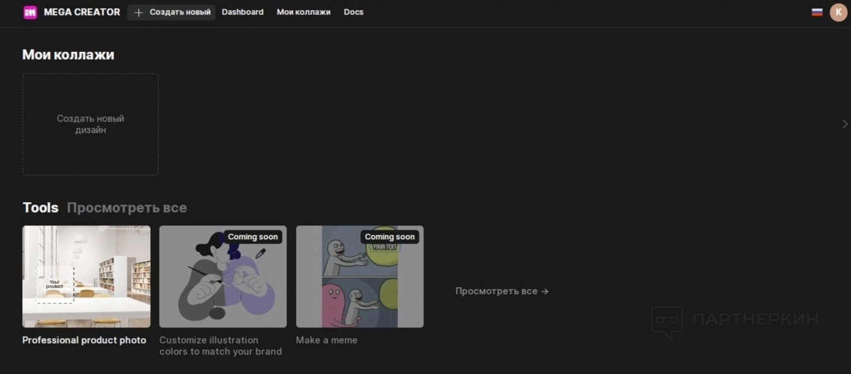Click the Make a meme thumbnail
Image resolution: width=851 pixels, height=374 pixels.
[360, 276]
